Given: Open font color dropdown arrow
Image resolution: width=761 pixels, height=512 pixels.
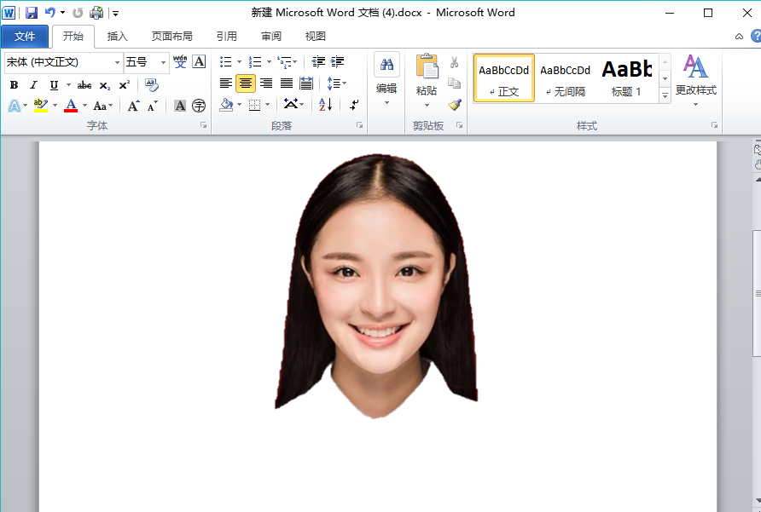Looking at the screenshot, I should point(85,106).
